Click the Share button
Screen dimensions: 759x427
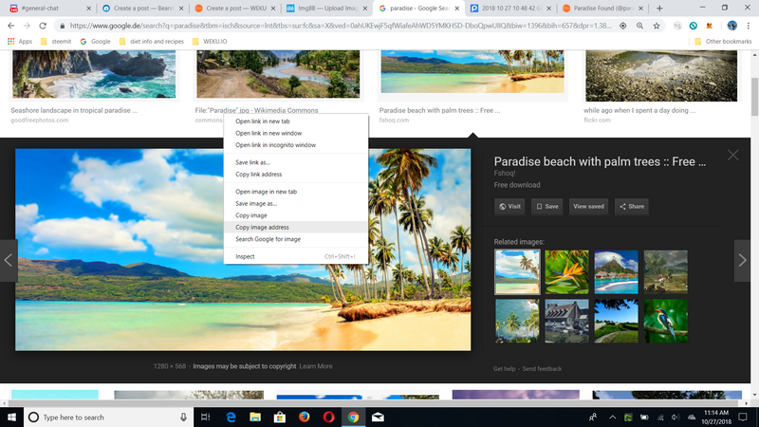click(632, 206)
